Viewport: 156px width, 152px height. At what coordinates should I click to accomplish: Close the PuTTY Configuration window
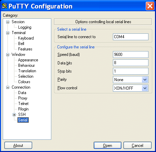[150, 6]
